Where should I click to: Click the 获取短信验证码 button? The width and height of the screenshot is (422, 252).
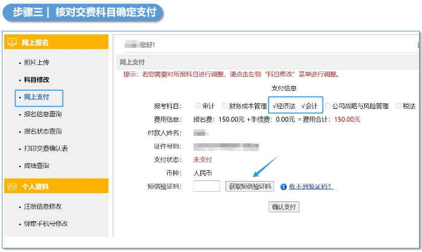tap(250, 186)
